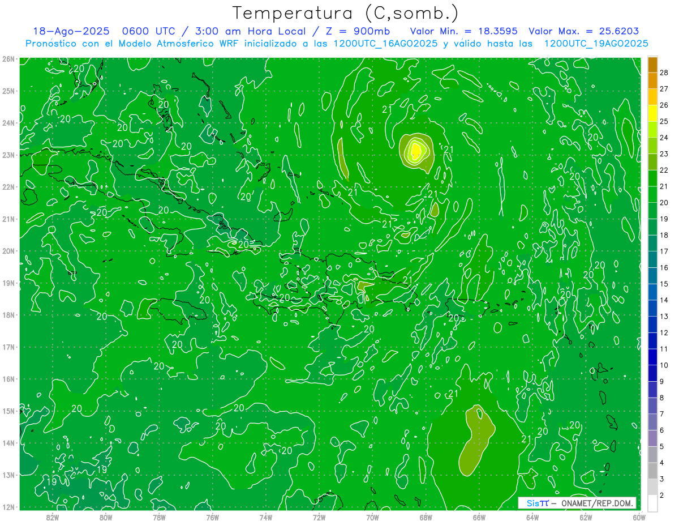Viewport: 679px width, 525px height.
Task: Click the 60W longitude axis label
Action: (639, 517)
